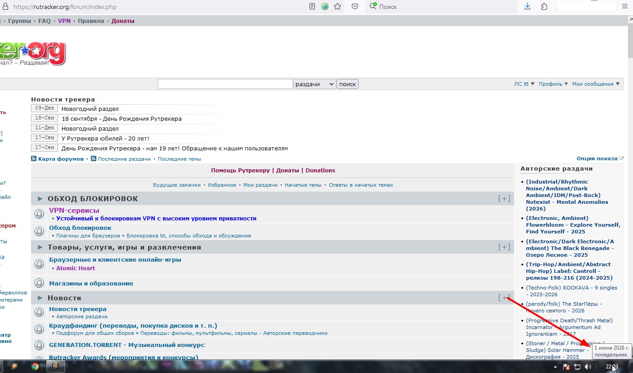Click the active taskbar application button
The height and width of the screenshot is (373, 633).
tap(56, 366)
